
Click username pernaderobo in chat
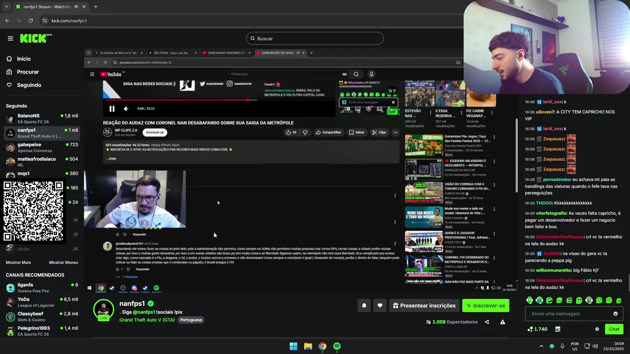tap(557, 180)
